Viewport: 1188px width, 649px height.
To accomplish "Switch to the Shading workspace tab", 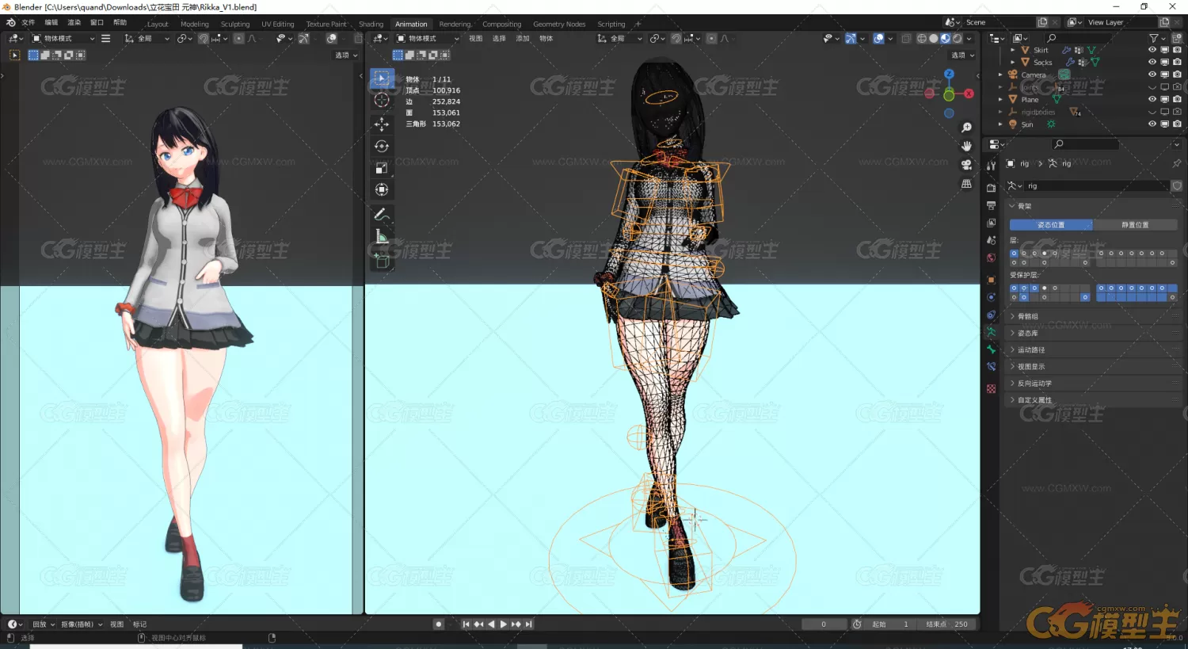I will click(x=371, y=24).
